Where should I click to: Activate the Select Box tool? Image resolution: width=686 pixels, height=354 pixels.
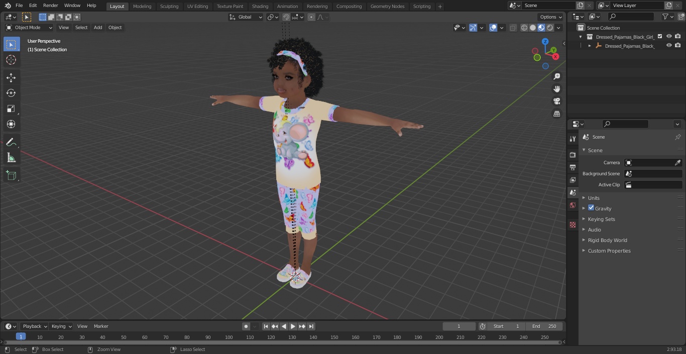click(x=11, y=44)
